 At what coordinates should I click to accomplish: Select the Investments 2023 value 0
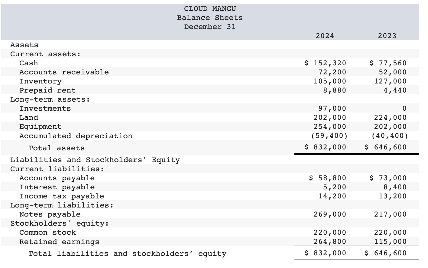(405, 108)
